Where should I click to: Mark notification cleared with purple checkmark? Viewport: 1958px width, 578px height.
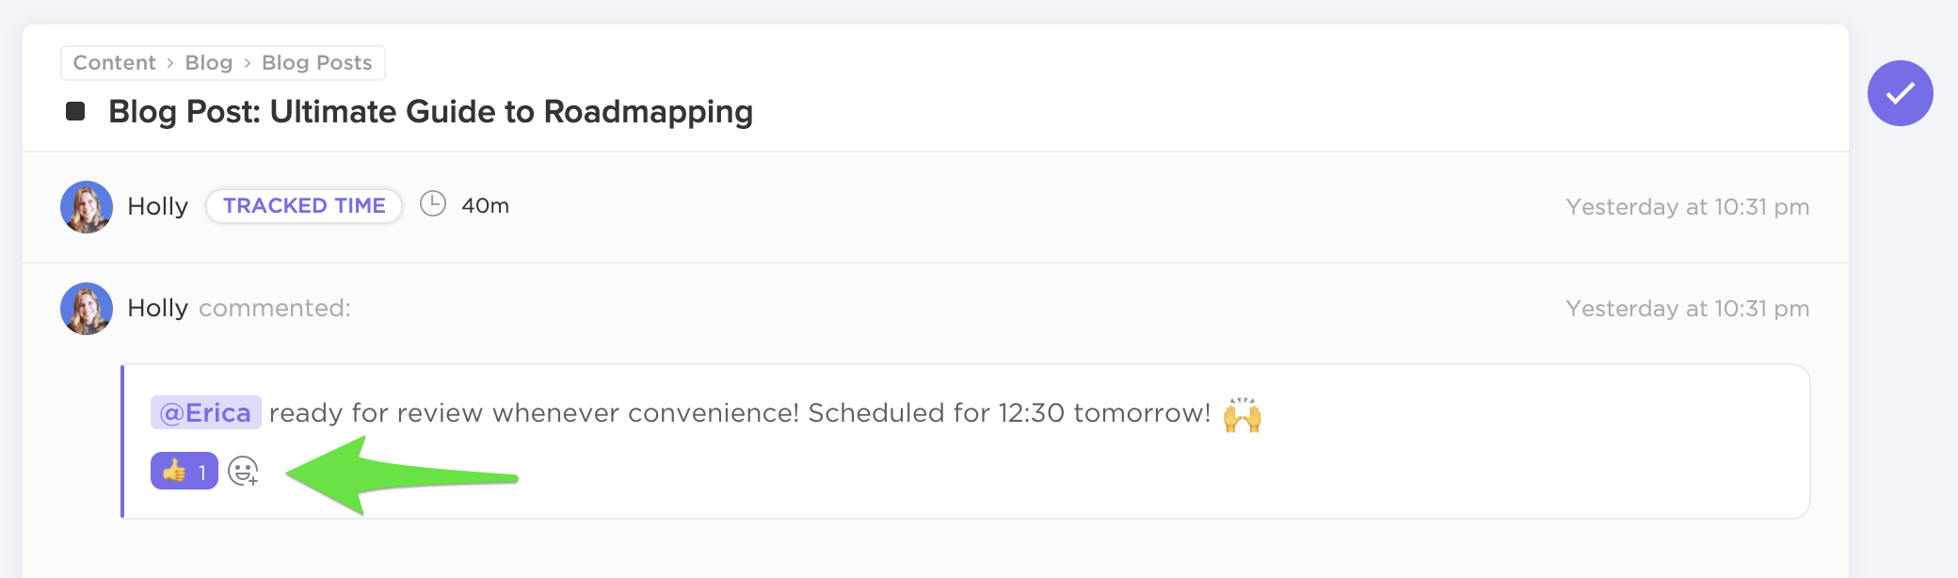pyautogui.click(x=1900, y=93)
